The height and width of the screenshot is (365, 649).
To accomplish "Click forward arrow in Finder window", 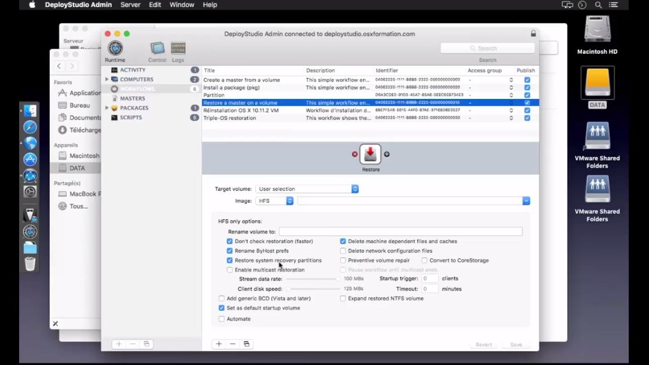I will [x=72, y=66].
